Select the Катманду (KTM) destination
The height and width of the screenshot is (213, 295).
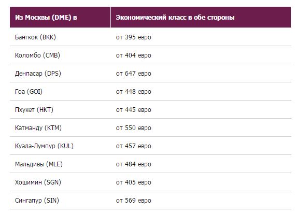(38, 128)
